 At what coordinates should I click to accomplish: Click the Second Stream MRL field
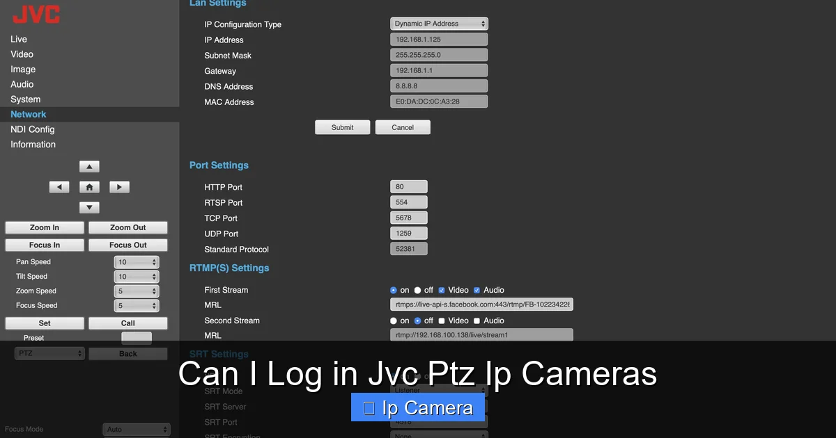pyautogui.click(x=481, y=335)
